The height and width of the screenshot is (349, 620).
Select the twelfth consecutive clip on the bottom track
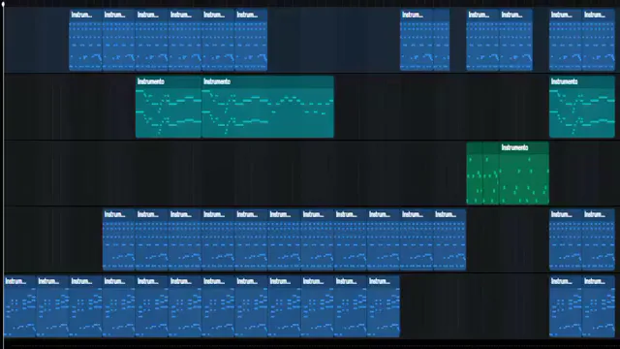pos(384,306)
